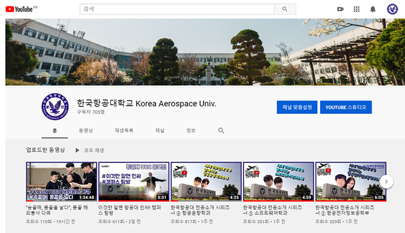The height and width of the screenshot is (233, 405).
Task: Click '조회수 611회 • 2일 전' text
Action: pos(119,221)
